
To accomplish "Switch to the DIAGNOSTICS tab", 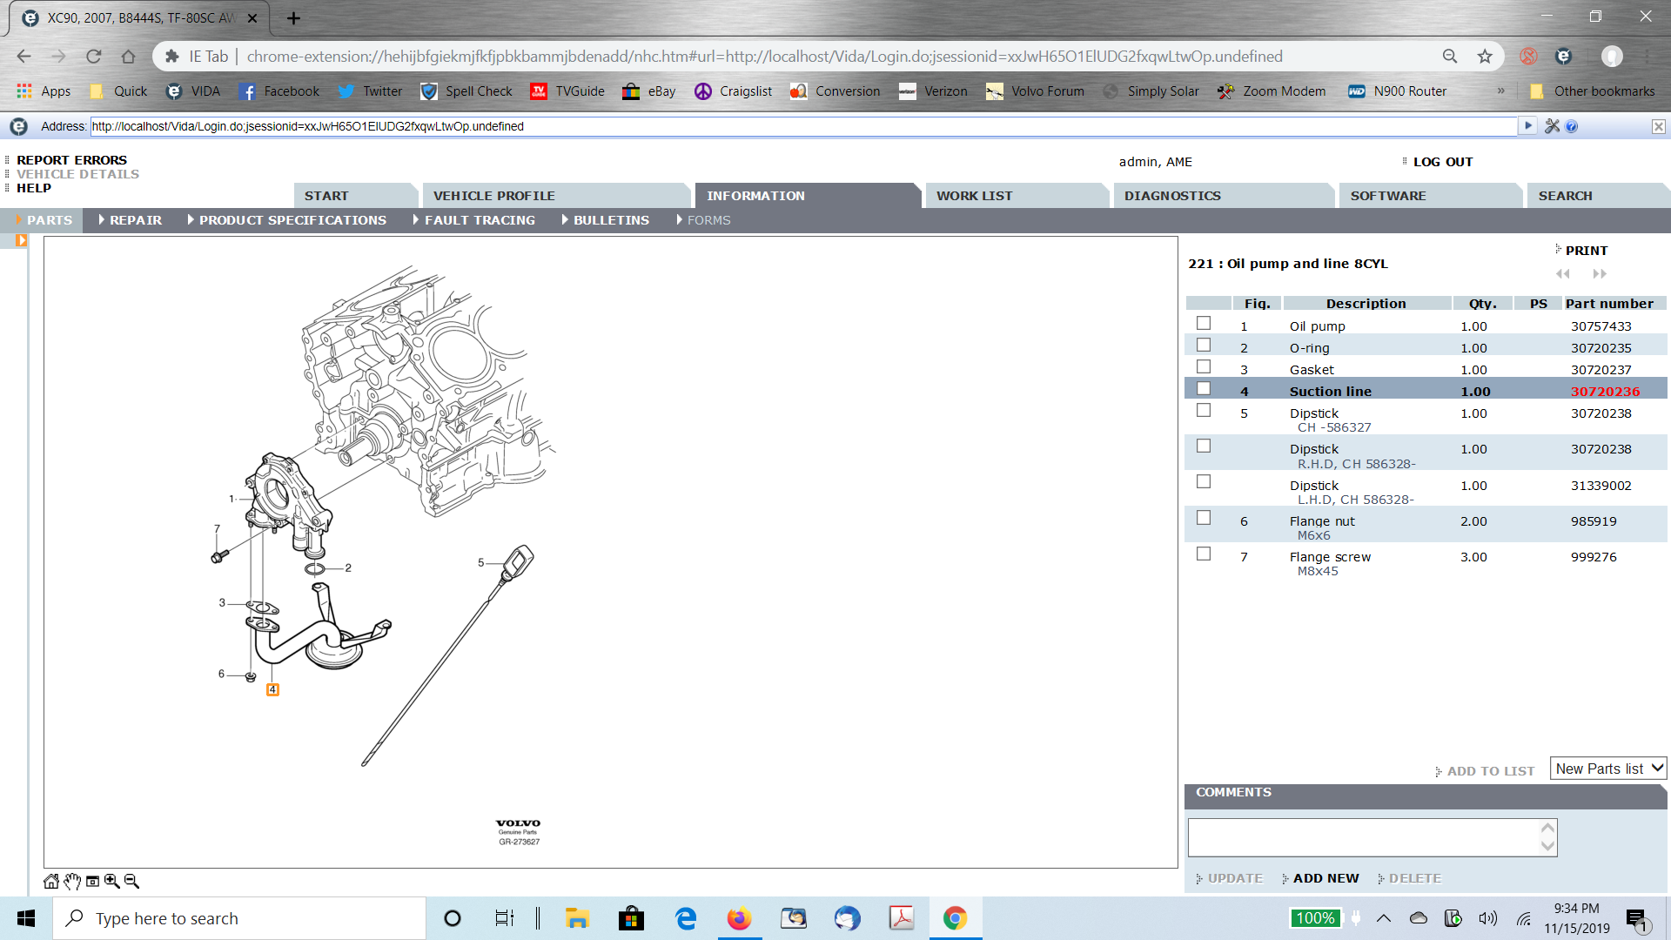I will point(1171,196).
